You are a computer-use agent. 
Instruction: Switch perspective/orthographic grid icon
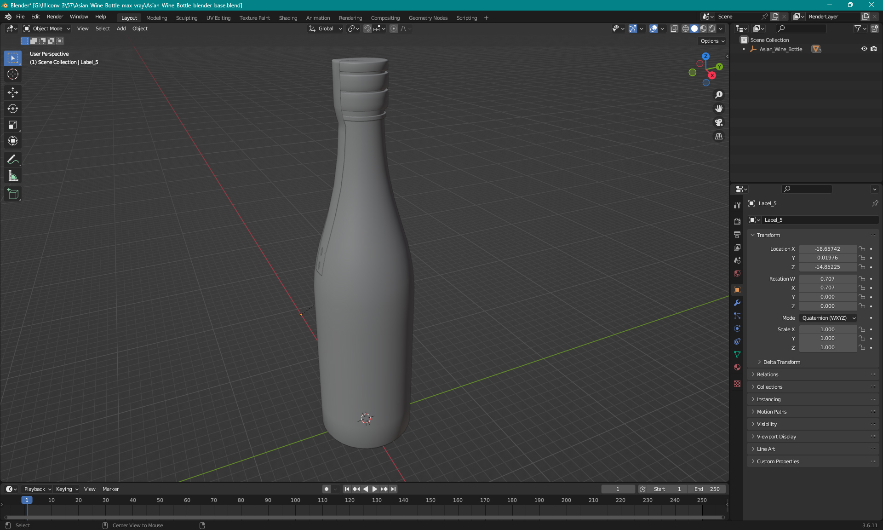(x=719, y=136)
